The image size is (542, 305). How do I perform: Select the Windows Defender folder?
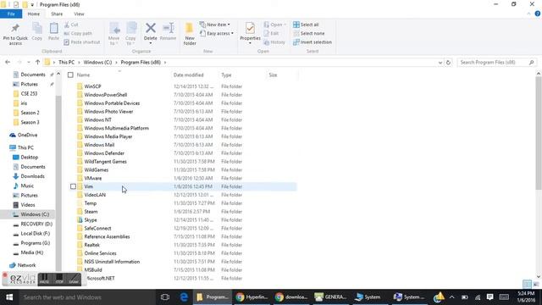pos(104,152)
